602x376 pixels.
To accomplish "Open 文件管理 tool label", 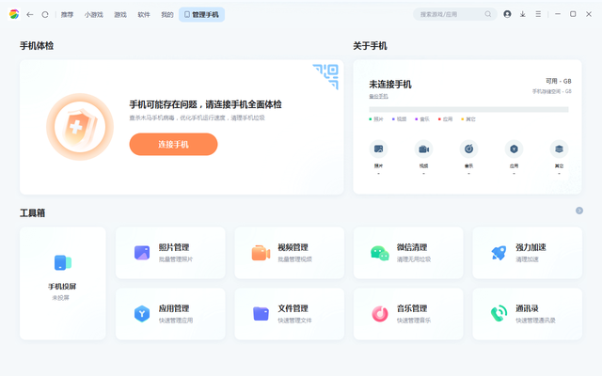I will pos(293,308).
